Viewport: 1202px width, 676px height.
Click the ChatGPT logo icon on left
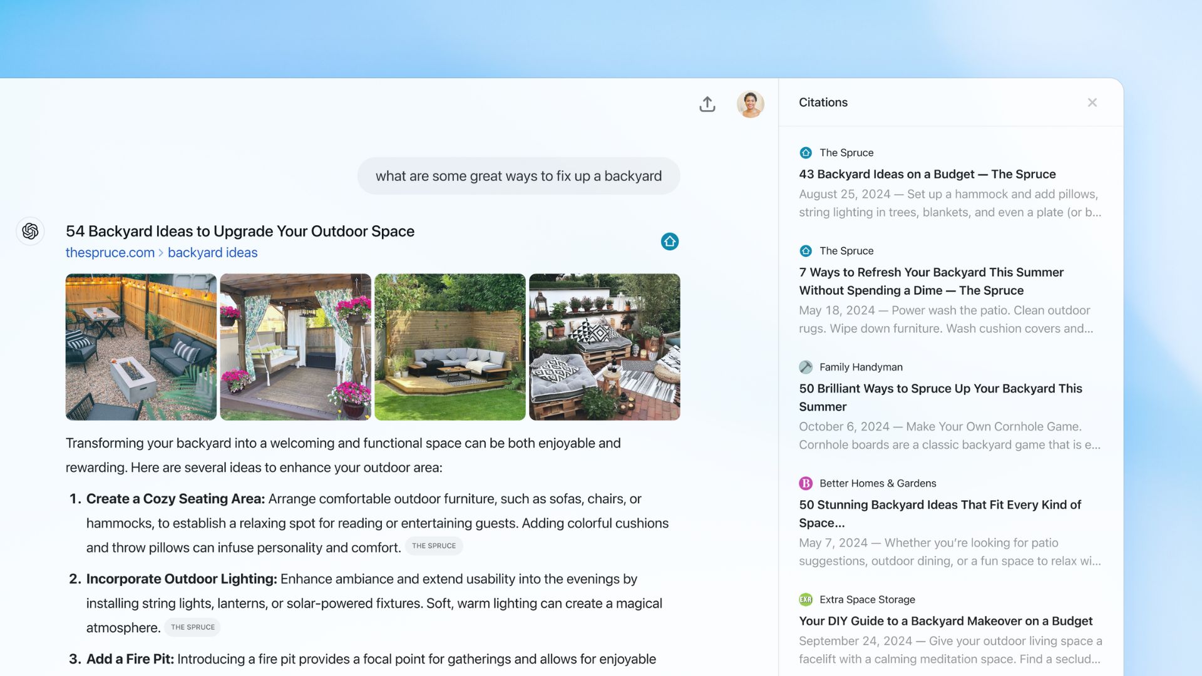click(31, 231)
